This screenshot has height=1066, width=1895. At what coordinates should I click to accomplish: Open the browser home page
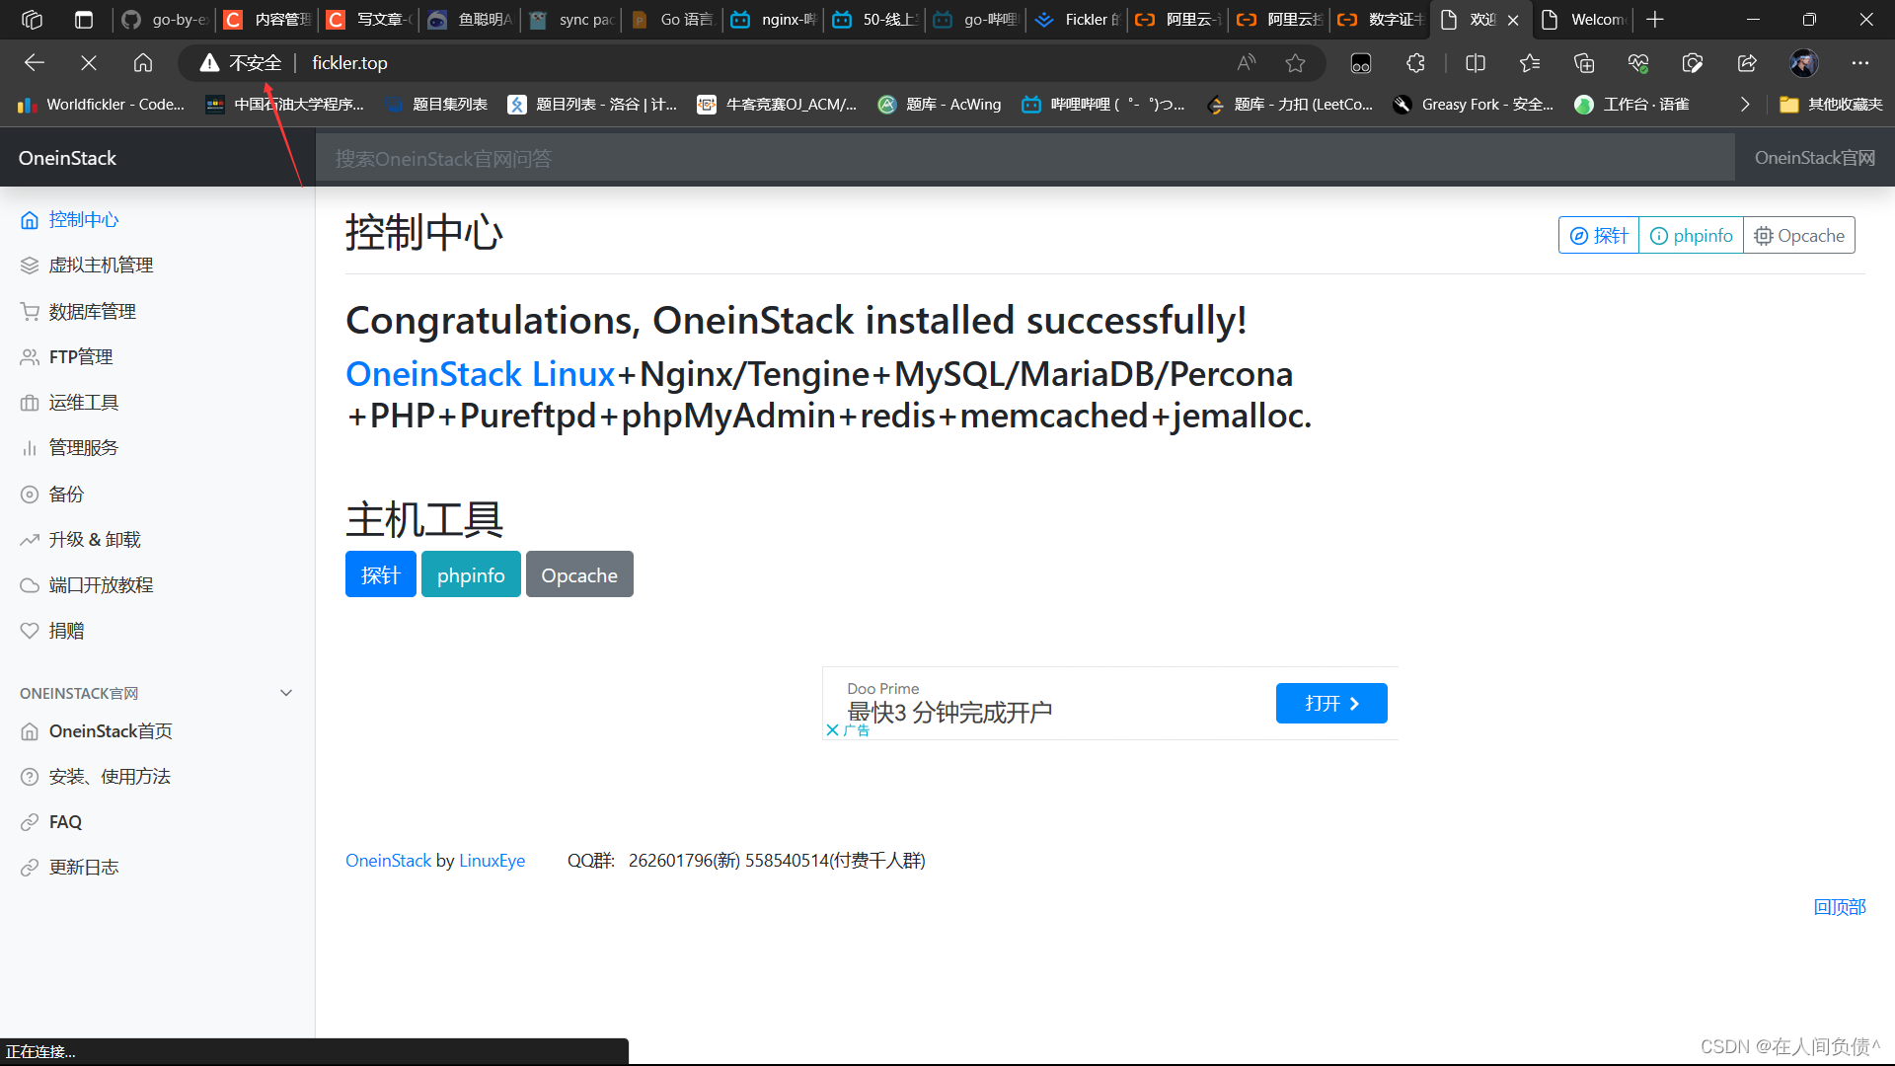coord(143,63)
